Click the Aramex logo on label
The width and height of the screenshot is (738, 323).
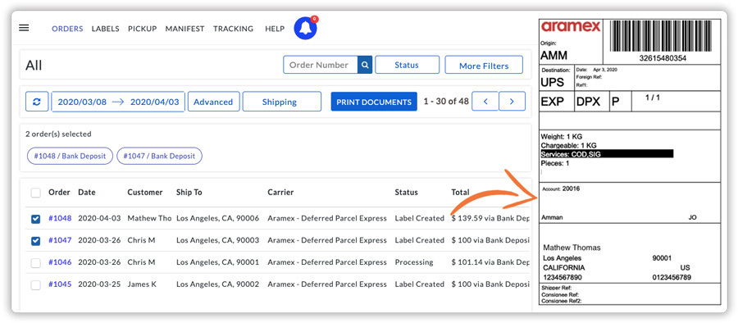click(571, 27)
